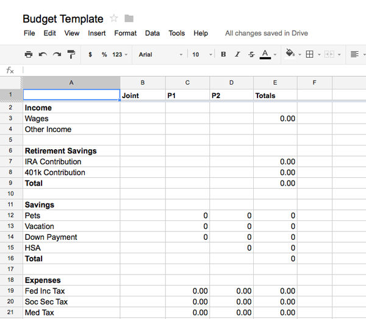Viewport: 366px width, 319px height.
Task: Select row 16 header
Action: [x=11, y=258]
